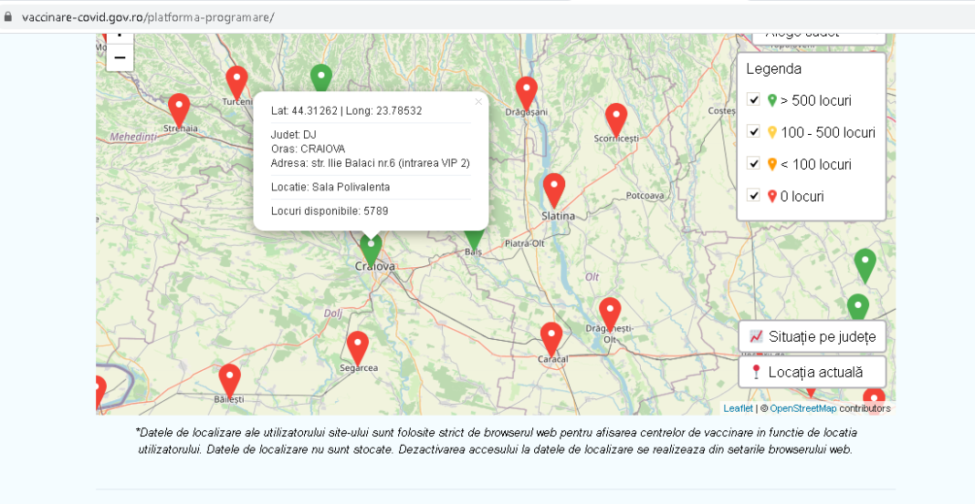975x504 pixels.
Task: Select the red marker at Strehaia
Action: pos(179,109)
